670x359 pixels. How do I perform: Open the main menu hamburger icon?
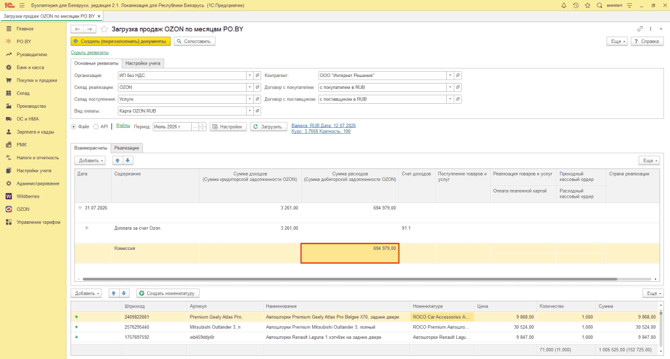coord(22,5)
